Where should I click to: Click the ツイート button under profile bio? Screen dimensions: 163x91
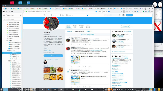pyautogui.click(x=53, y=56)
